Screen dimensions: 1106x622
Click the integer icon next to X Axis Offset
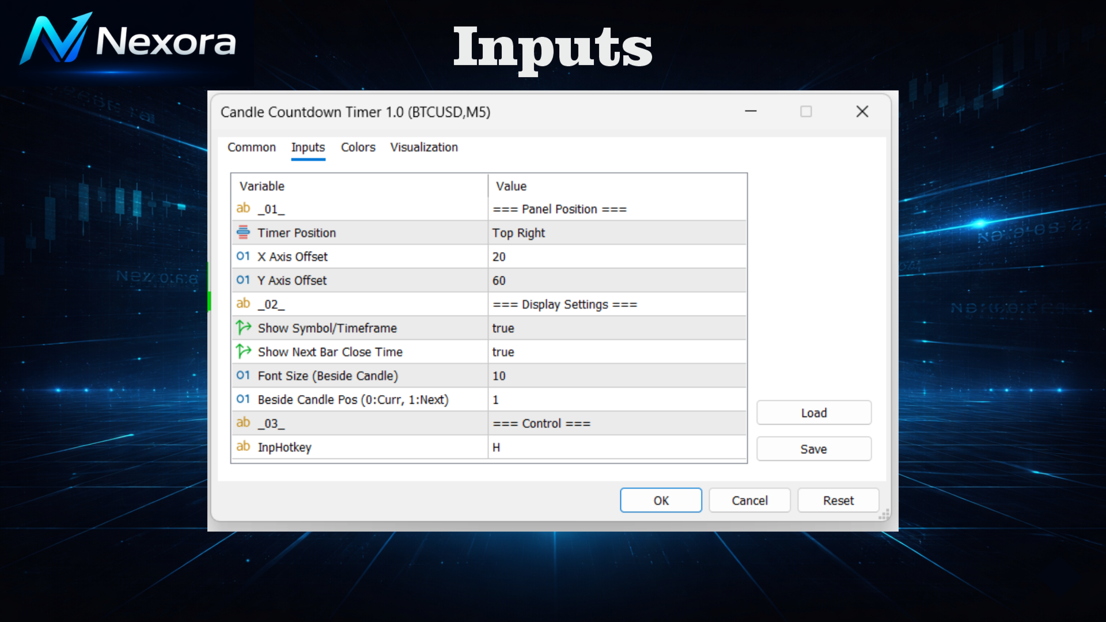243,256
